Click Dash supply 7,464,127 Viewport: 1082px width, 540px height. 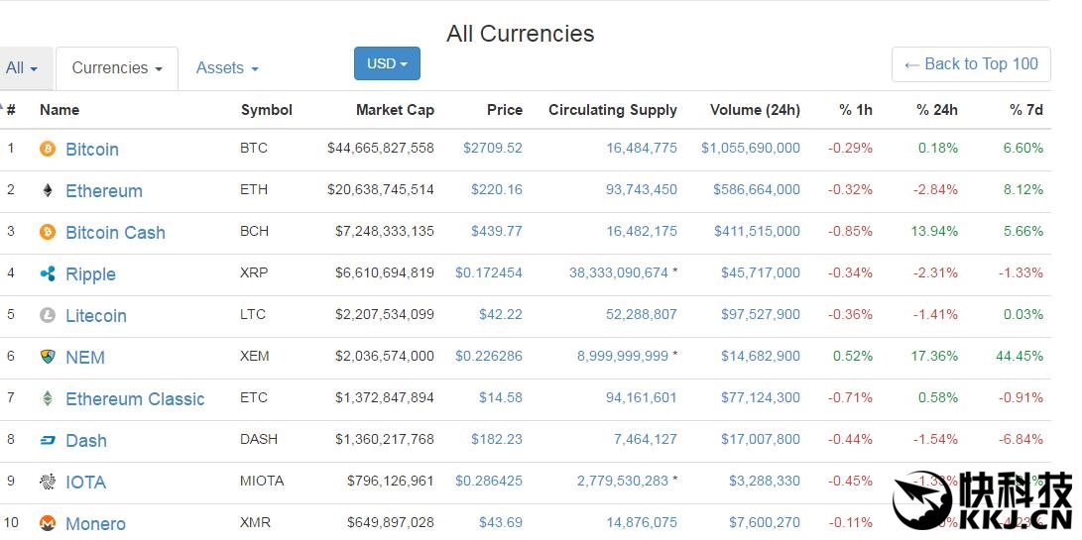(646, 439)
